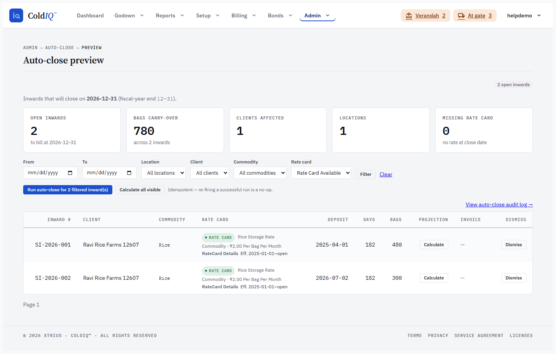The image size is (556, 354).
Task: Click the From date input field
Action: 50,173
